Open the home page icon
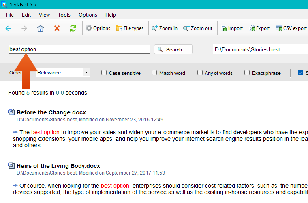The width and height of the screenshot is (308, 203). click(41, 28)
